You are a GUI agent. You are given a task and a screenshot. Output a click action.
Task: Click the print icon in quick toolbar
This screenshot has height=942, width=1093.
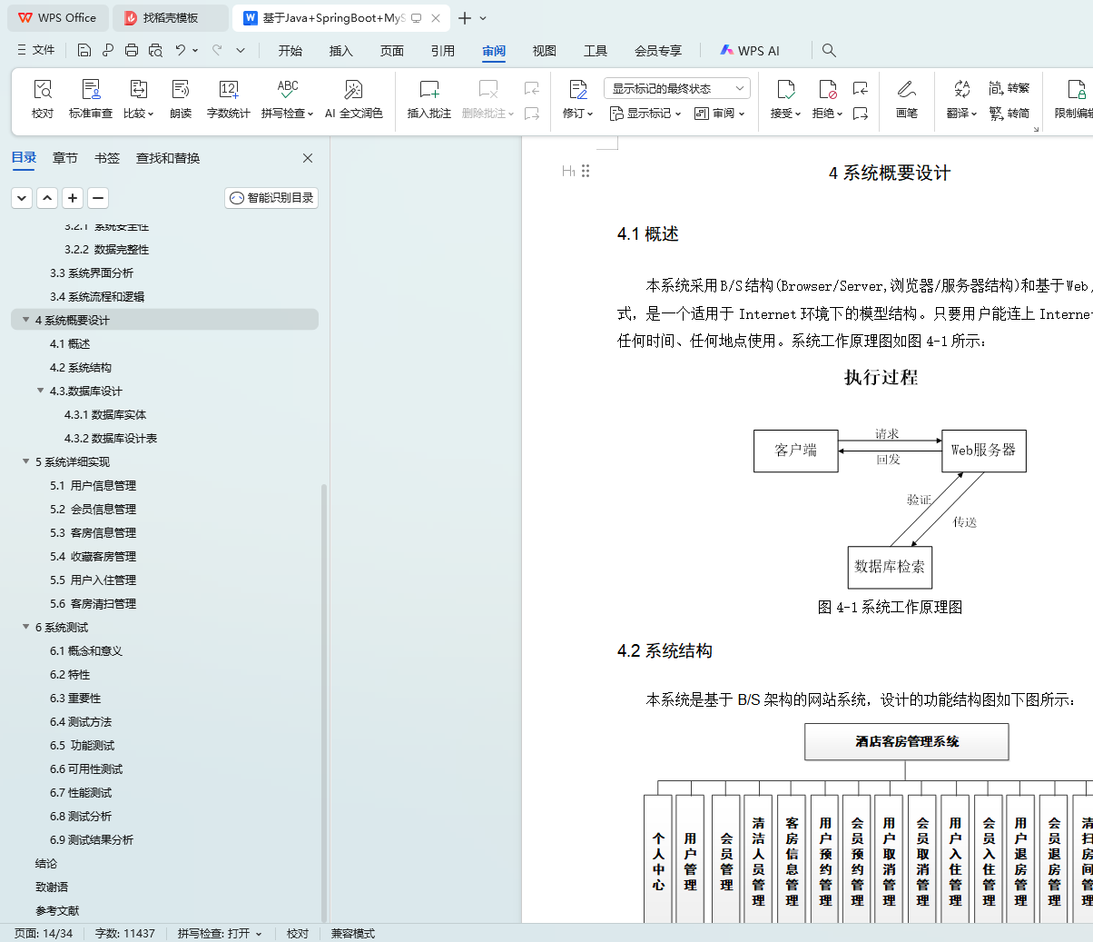(x=132, y=50)
